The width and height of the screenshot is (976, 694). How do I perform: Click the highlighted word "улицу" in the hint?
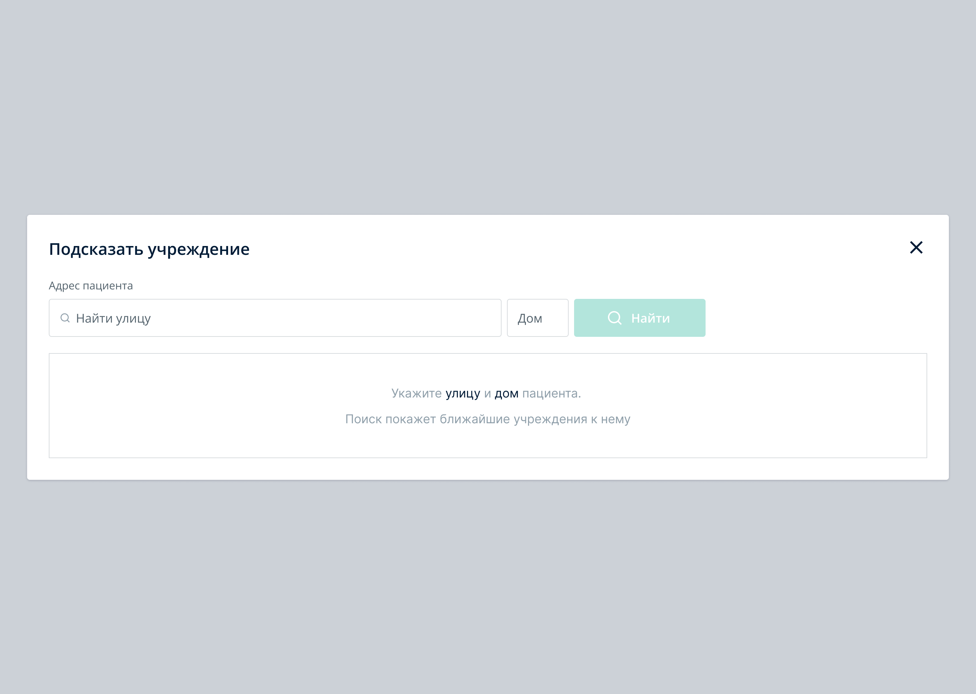(463, 393)
